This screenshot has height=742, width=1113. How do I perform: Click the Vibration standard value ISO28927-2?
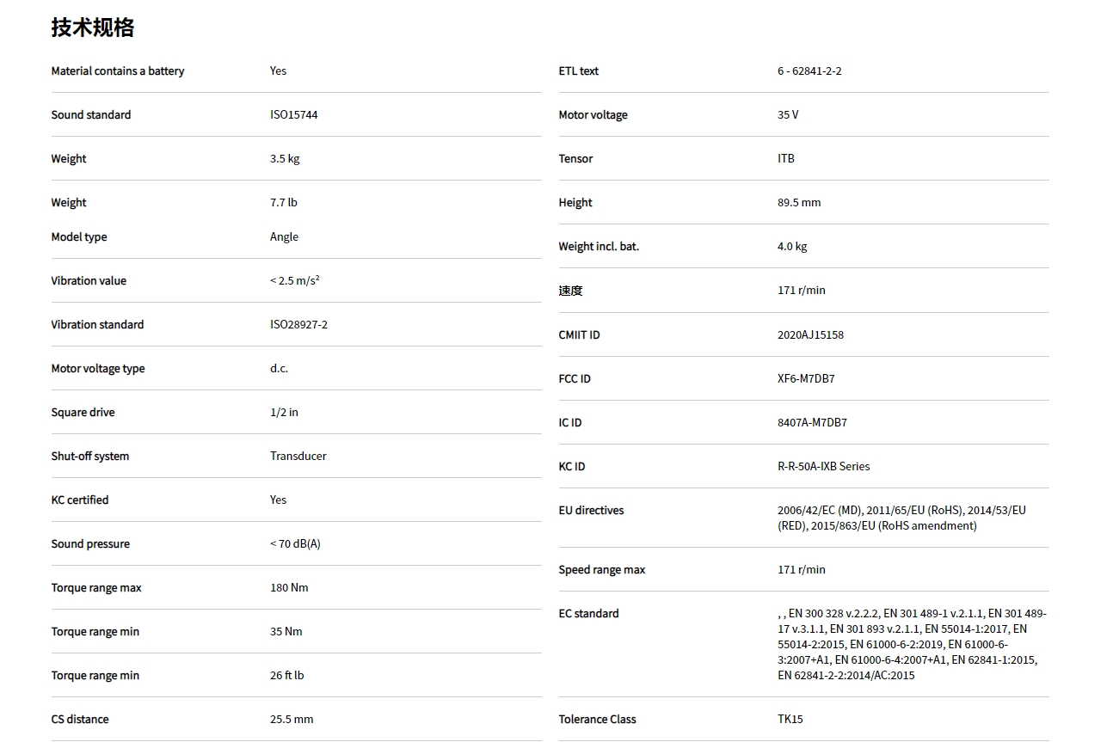pos(298,325)
